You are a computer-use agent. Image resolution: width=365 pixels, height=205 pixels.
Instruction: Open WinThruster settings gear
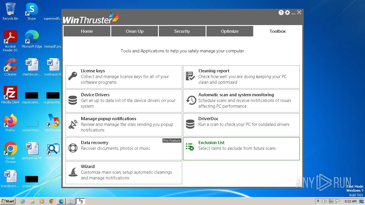(x=287, y=13)
